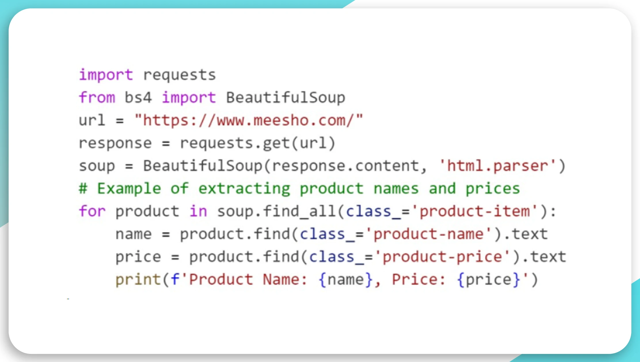
Task: Click the URL string "https://www.meesho.com/"
Action: (x=249, y=120)
